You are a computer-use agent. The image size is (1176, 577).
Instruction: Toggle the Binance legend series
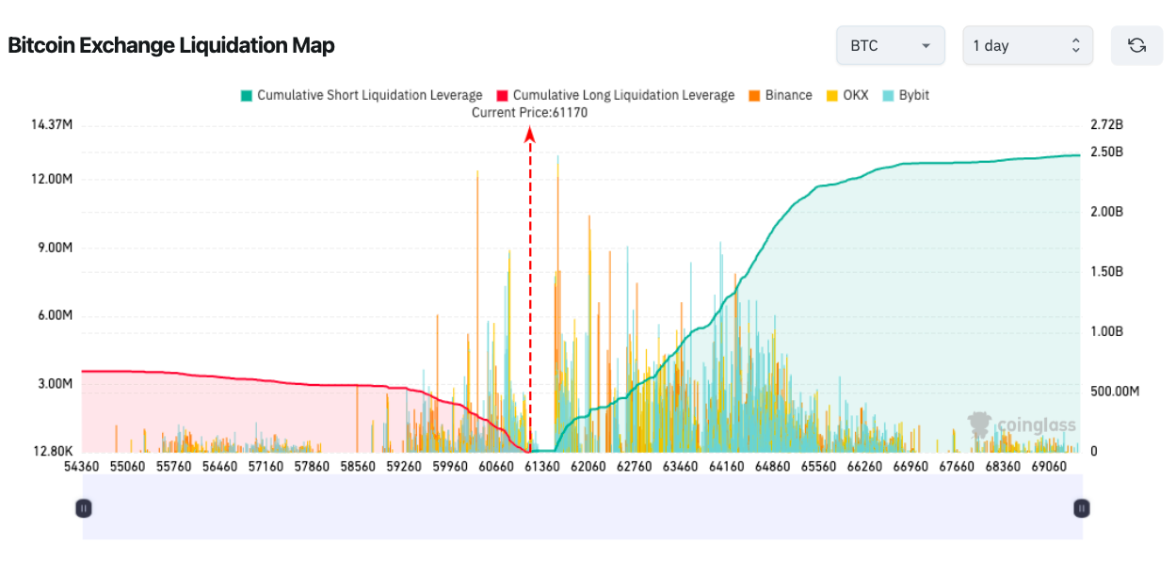(780, 95)
